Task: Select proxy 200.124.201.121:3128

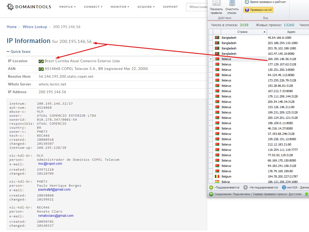Action: 283,118
